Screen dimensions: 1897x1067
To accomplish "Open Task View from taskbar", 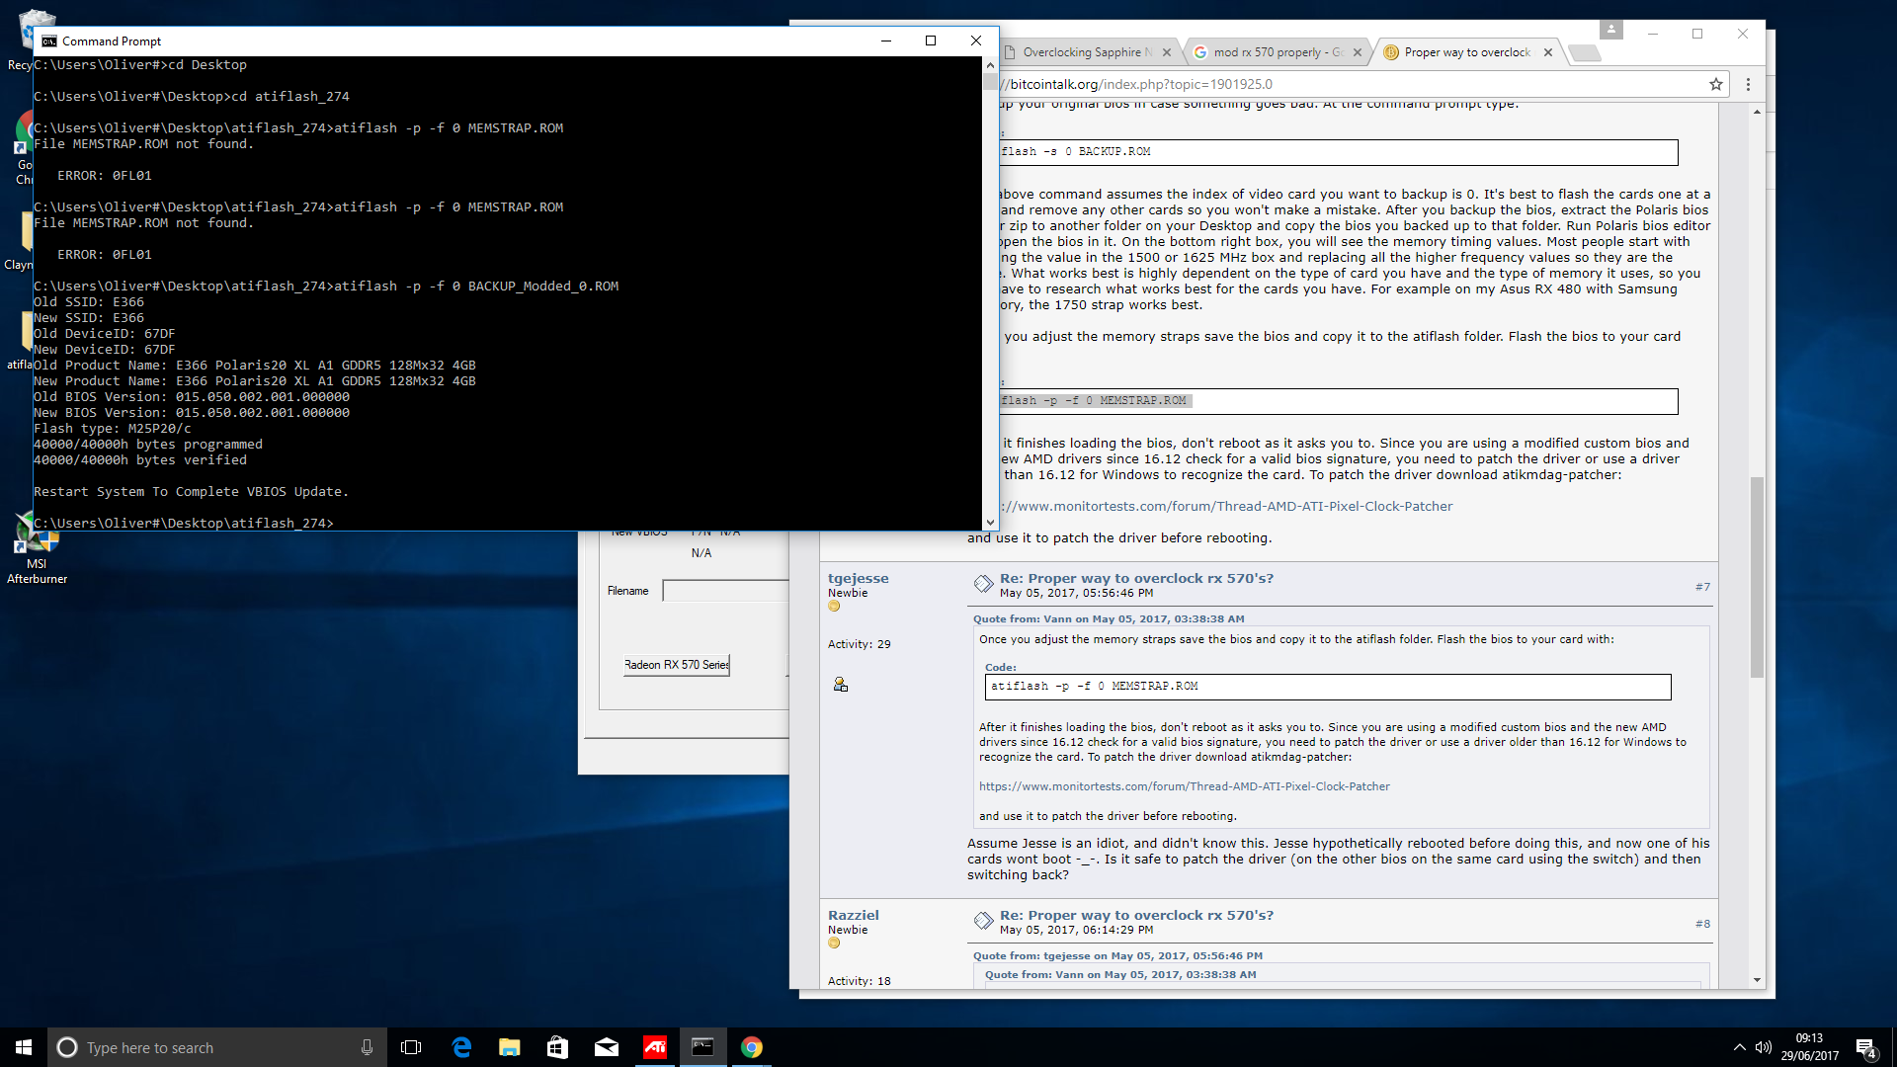I will pos(411,1047).
